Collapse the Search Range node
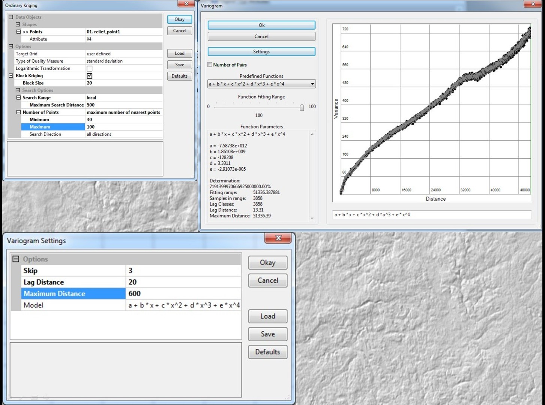The height and width of the screenshot is (405, 545). [18, 97]
